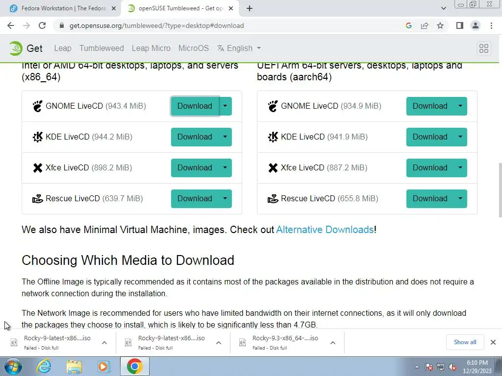This screenshot has height=376, width=502.
Task: Bookmark this page with the star icon
Action: point(440,25)
